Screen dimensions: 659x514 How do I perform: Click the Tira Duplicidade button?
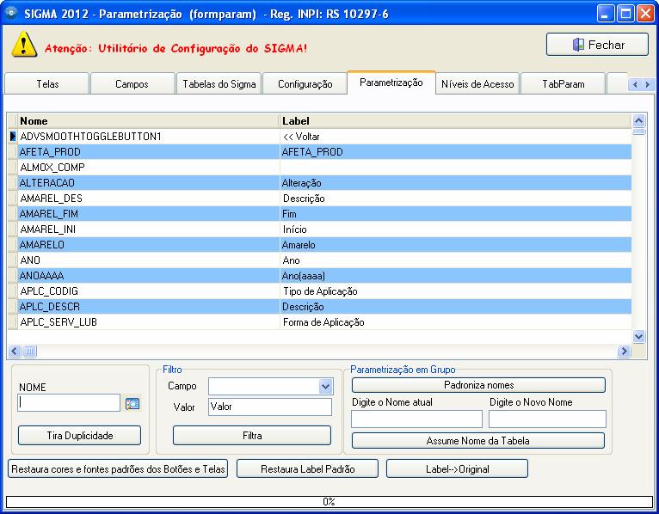click(79, 436)
